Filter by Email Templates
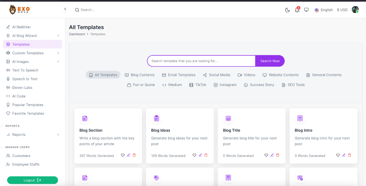The width and height of the screenshot is (366, 186). coord(179,75)
